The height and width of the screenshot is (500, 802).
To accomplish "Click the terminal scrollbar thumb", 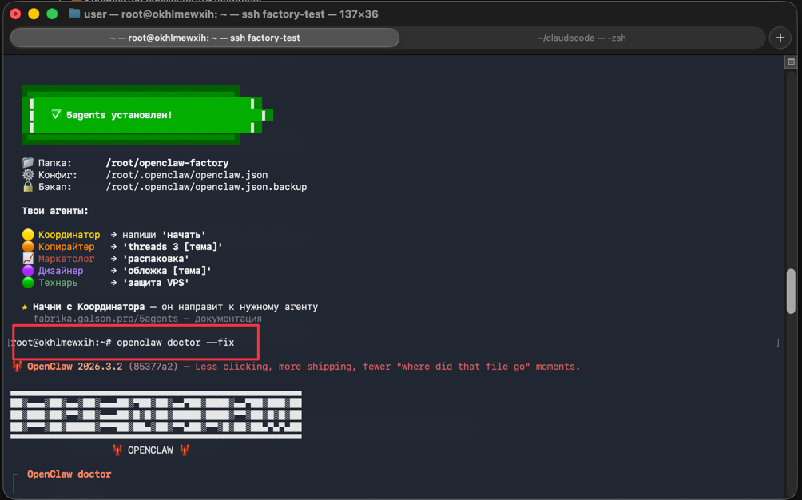I will pyautogui.click(x=791, y=291).
